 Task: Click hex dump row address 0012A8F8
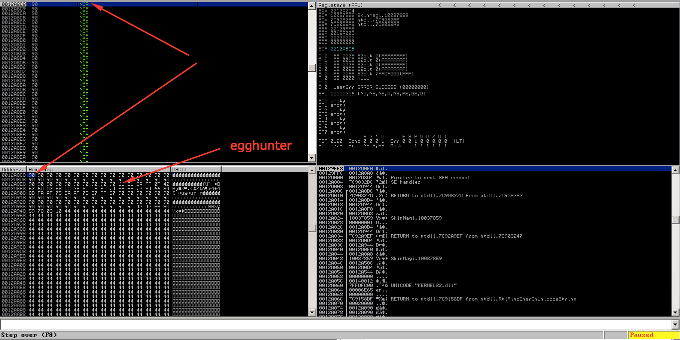pyautogui.click(x=13, y=189)
